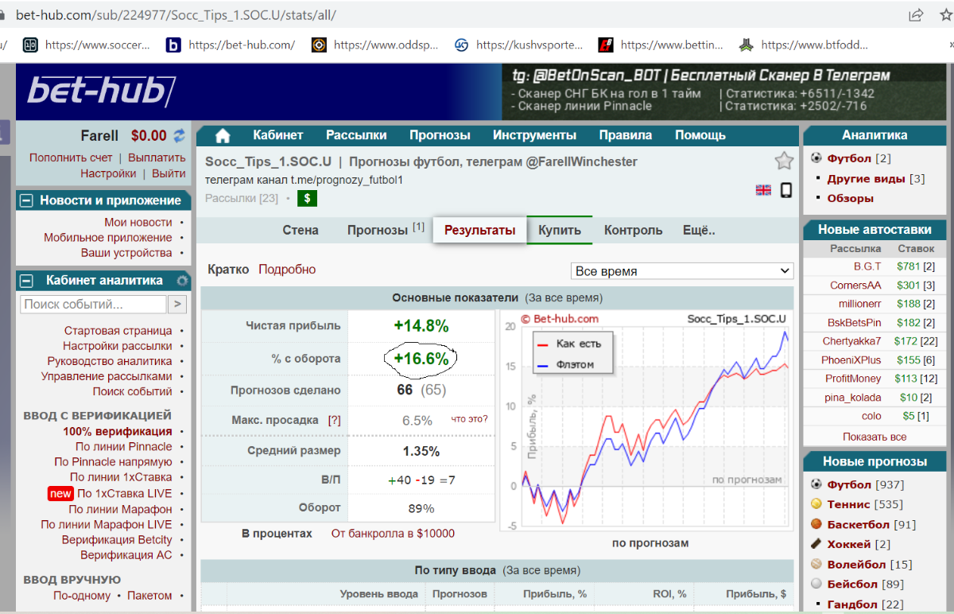
Task: Click Выйти to log out
Action: (169, 173)
